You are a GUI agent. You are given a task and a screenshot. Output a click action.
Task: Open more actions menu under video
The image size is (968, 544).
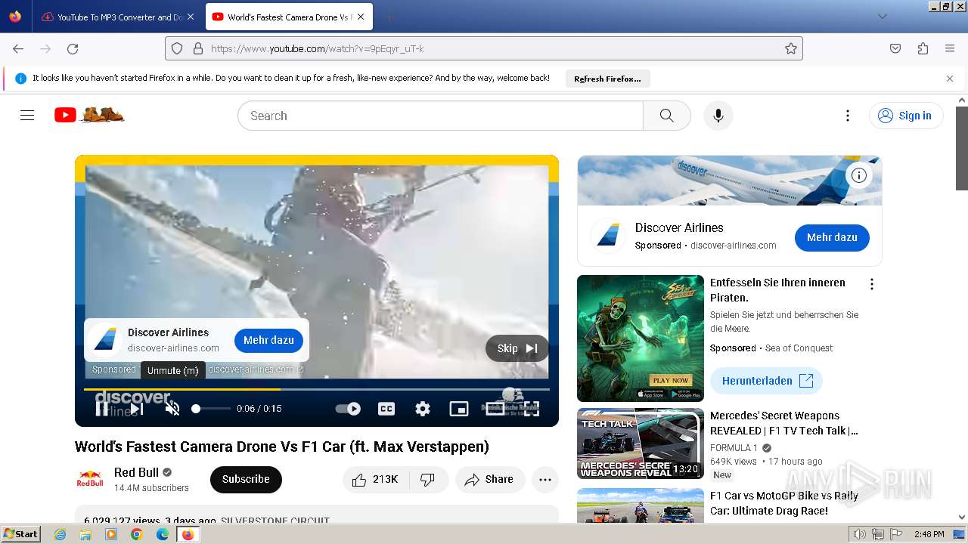point(545,479)
